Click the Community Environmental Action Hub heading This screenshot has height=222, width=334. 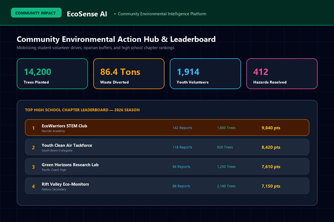tap(116, 39)
